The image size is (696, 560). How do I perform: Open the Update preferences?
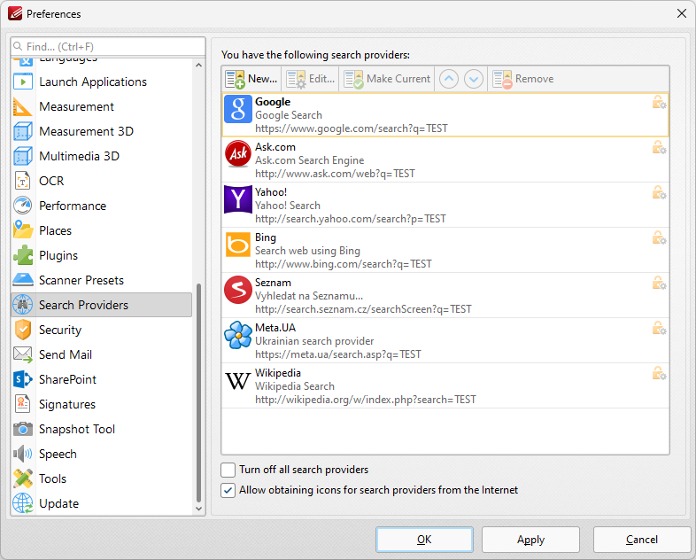click(x=102, y=503)
